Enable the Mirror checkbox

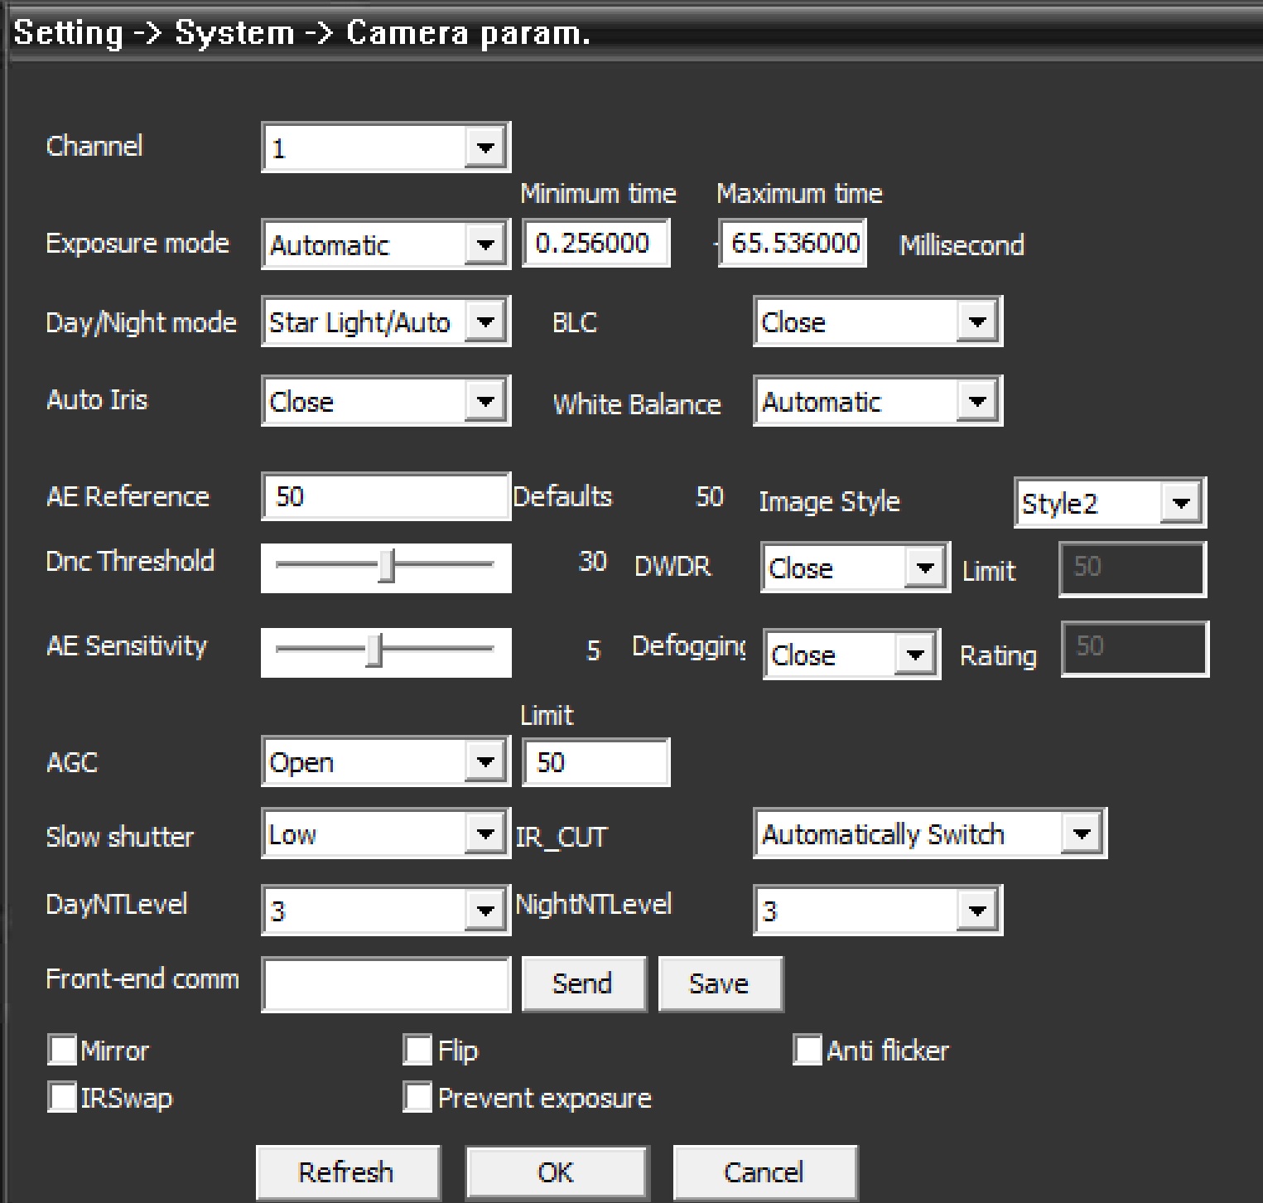point(62,1050)
